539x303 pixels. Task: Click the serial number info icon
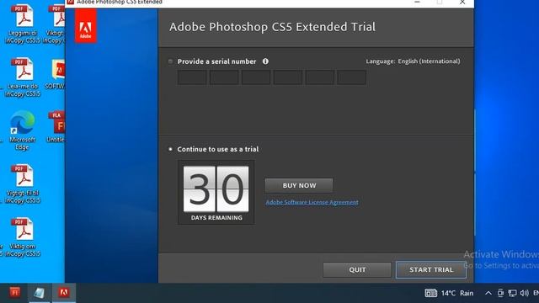[265, 61]
